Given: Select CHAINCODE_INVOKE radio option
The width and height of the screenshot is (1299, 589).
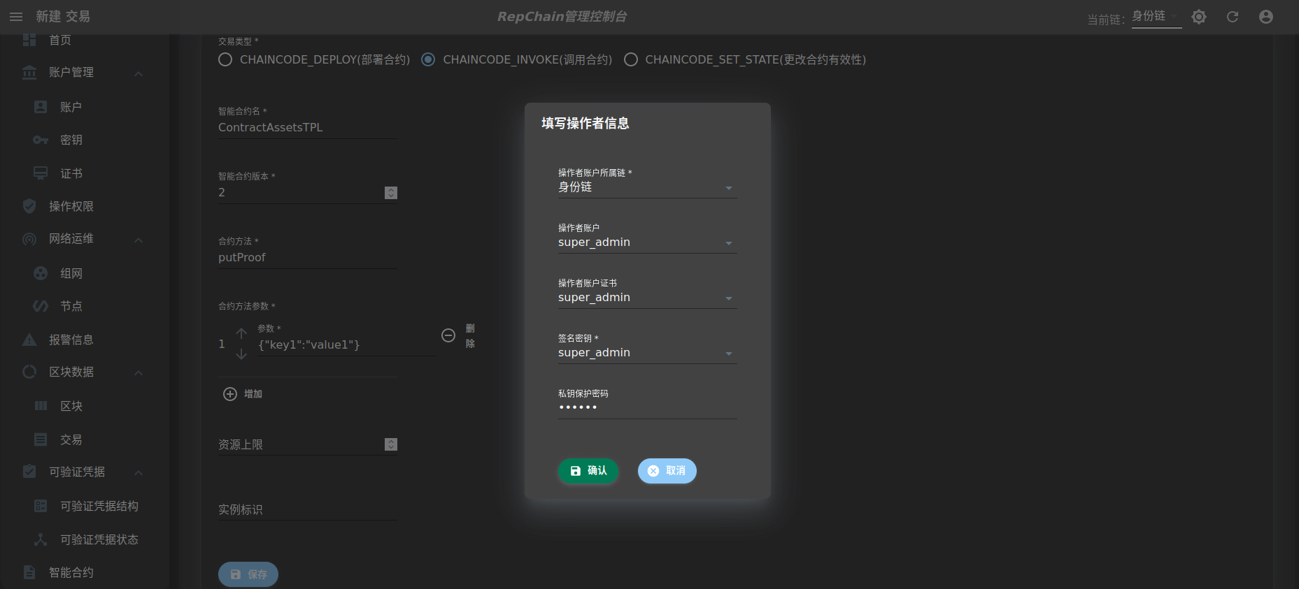Looking at the screenshot, I should coord(428,59).
